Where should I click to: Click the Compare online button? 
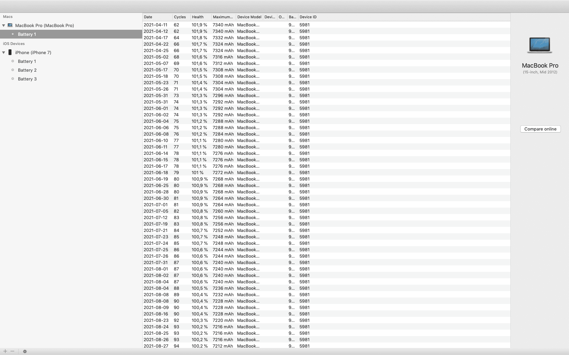click(x=540, y=129)
